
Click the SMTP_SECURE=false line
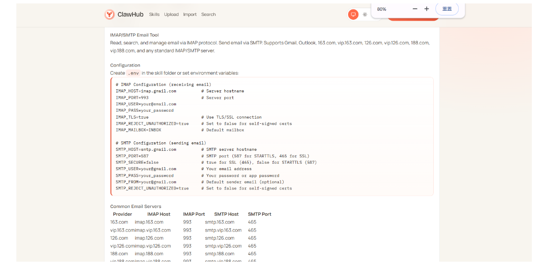coord(137,162)
